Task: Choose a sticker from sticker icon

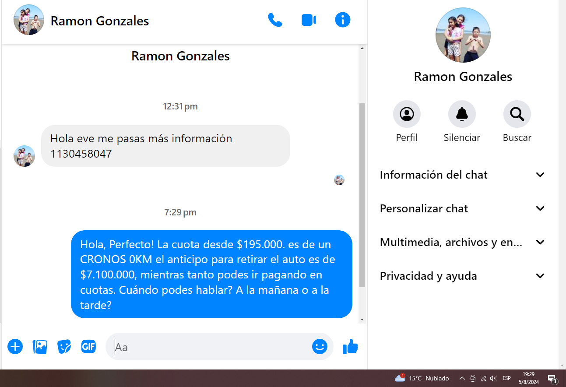Action: click(x=64, y=347)
